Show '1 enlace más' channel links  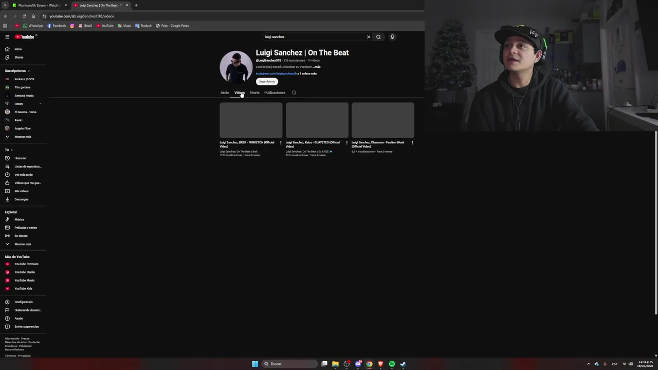pos(308,73)
